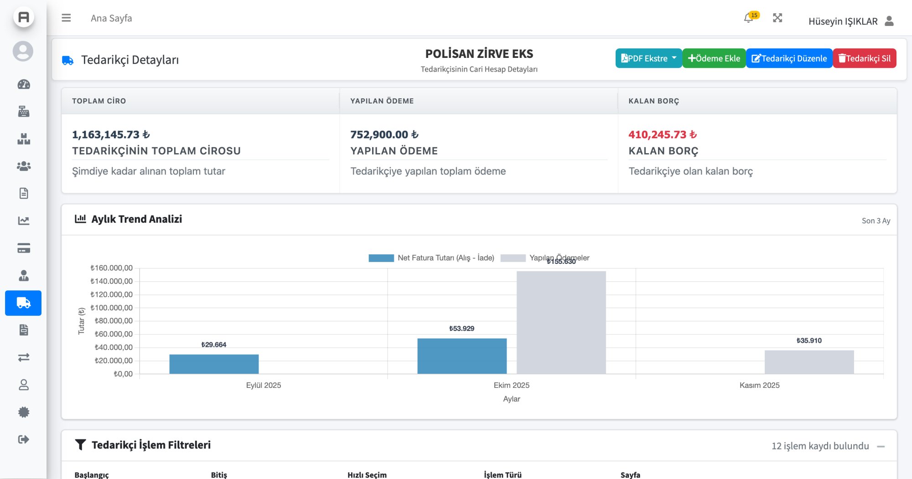Click the logout icon in sidebar
This screenshot has width=912, height=479.
pos(24,439)
